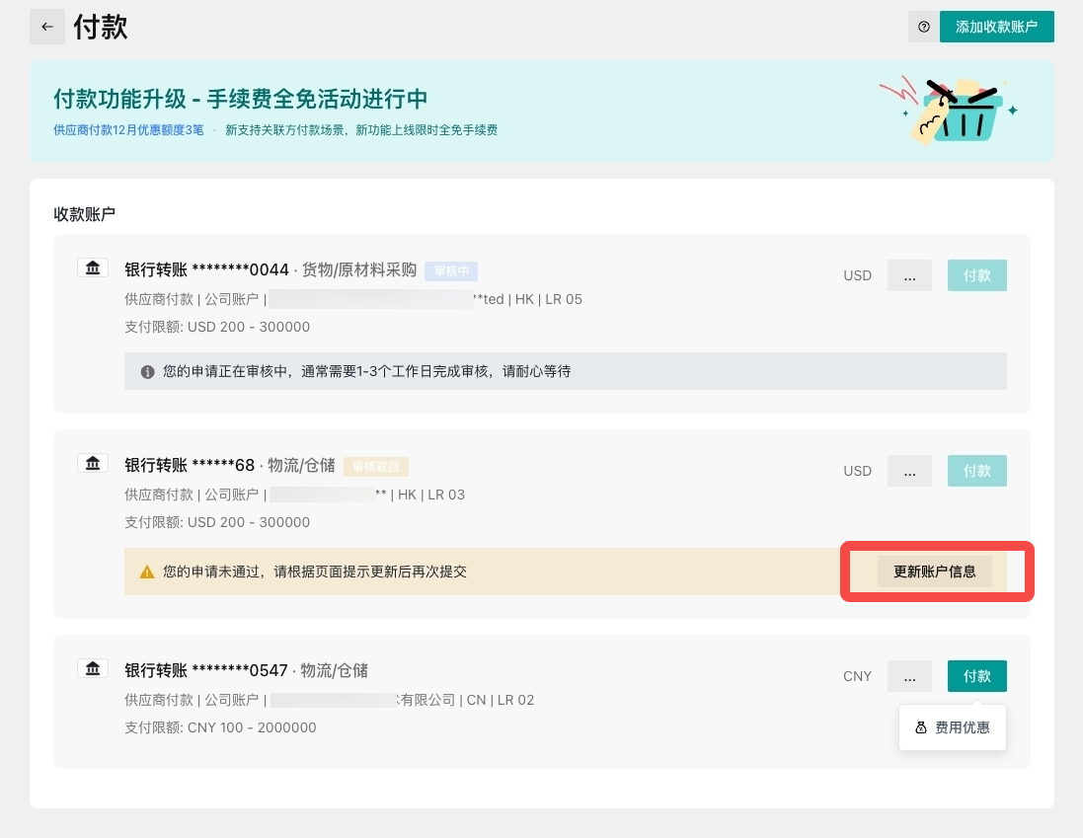Click 更新账户信息 to update account
Image resolution: width=1083 pixels, height=838 pixels.
(x=934, y=571)
